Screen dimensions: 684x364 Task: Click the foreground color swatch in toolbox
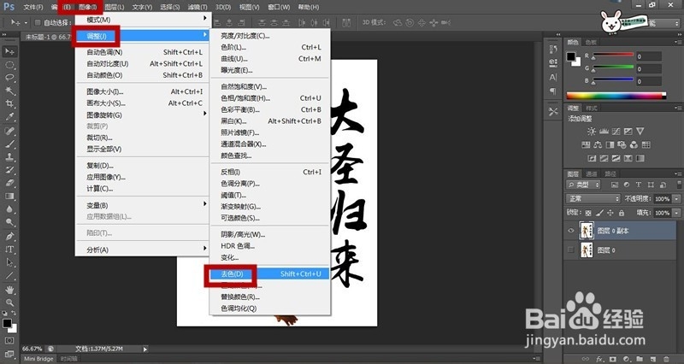pos(7,323)
